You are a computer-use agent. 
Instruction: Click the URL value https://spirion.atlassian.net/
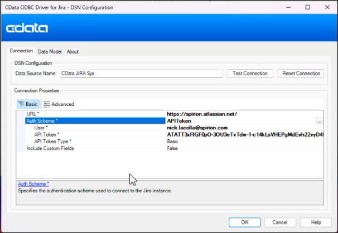pyautogui.click(x=202, y=114)
